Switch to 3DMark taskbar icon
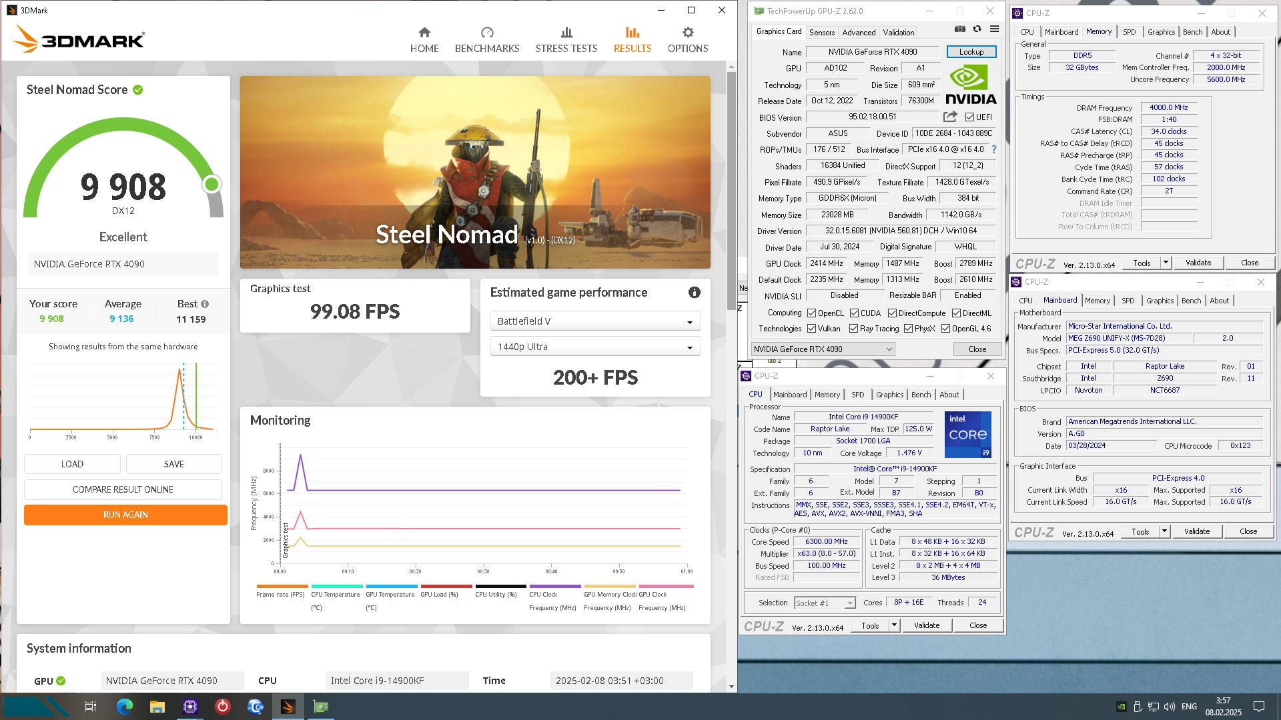This screenshot has height=720, width=1281. pyautogui.click(x=288, y=707)
